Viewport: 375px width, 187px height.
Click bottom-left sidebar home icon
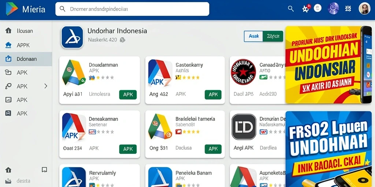[x=8, y=170]
